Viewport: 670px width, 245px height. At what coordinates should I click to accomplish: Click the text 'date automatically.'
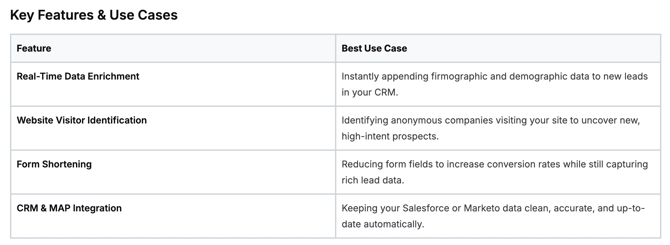point(383,224)
